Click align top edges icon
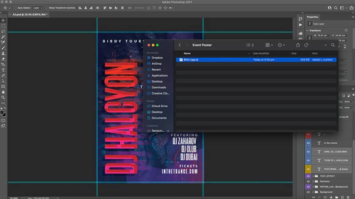 [x=105, y=8]
